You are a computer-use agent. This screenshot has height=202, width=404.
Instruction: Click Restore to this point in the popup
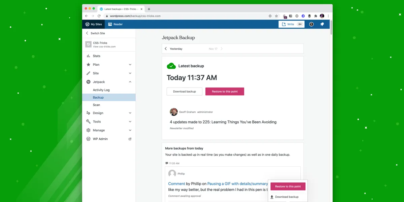[x=288, y=187]
